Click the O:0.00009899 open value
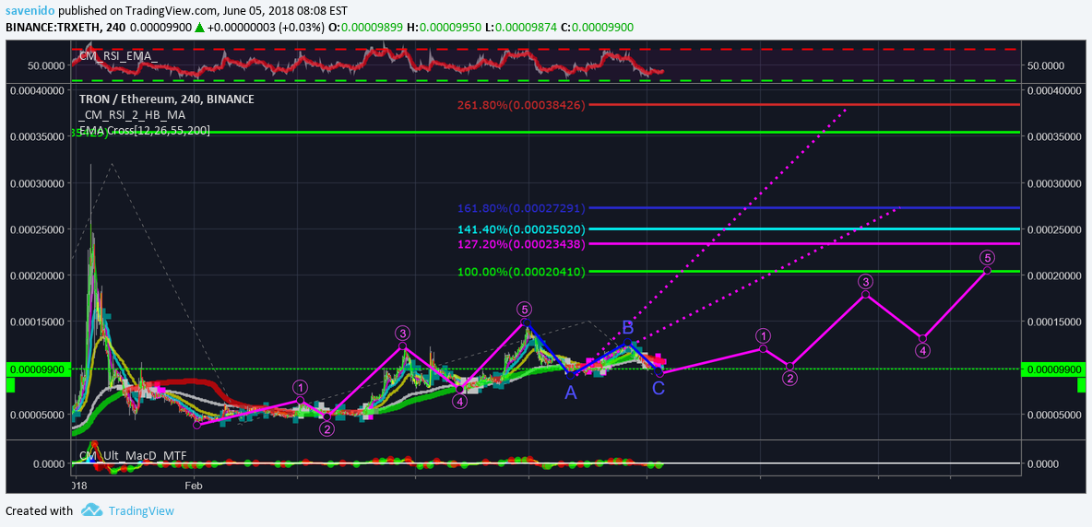 365,27
